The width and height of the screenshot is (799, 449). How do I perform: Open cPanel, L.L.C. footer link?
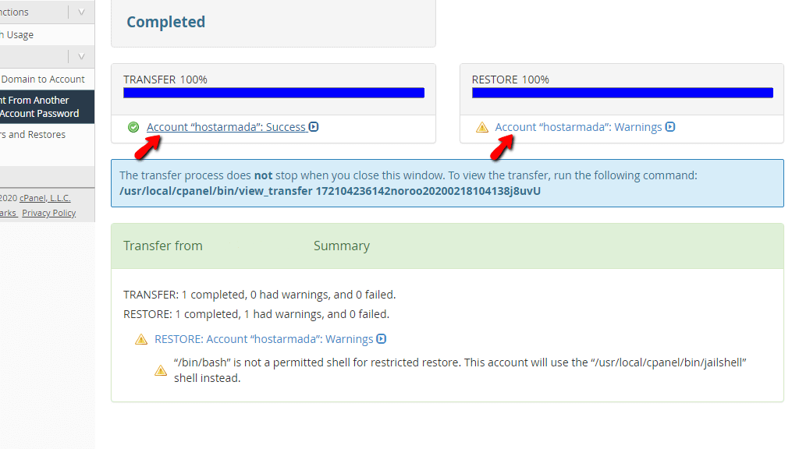click(44, 198)
